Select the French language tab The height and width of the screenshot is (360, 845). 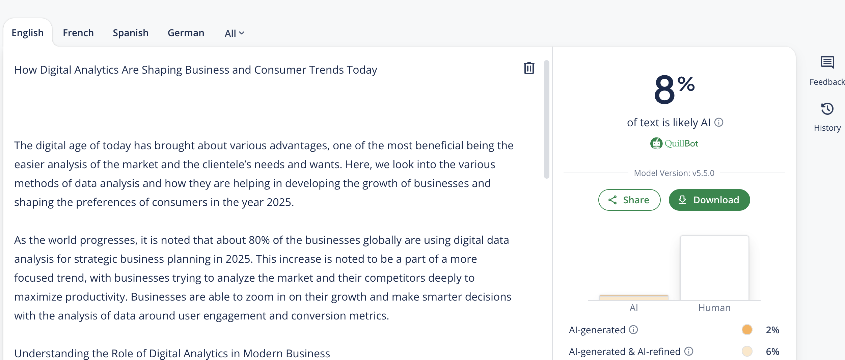78,33
